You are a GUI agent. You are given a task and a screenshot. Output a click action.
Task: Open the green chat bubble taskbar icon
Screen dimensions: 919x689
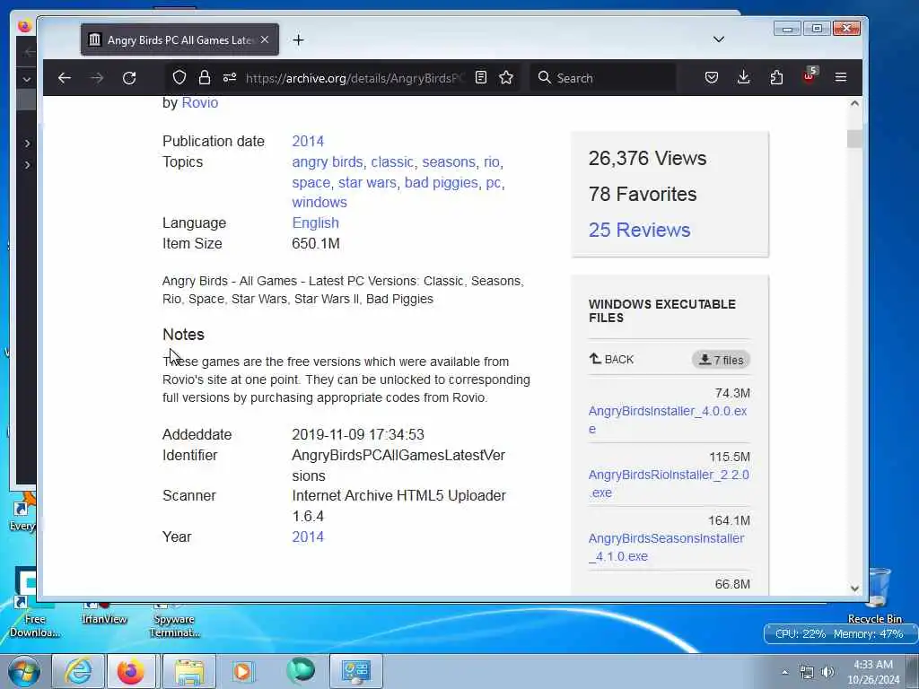(x=301, y=671)
